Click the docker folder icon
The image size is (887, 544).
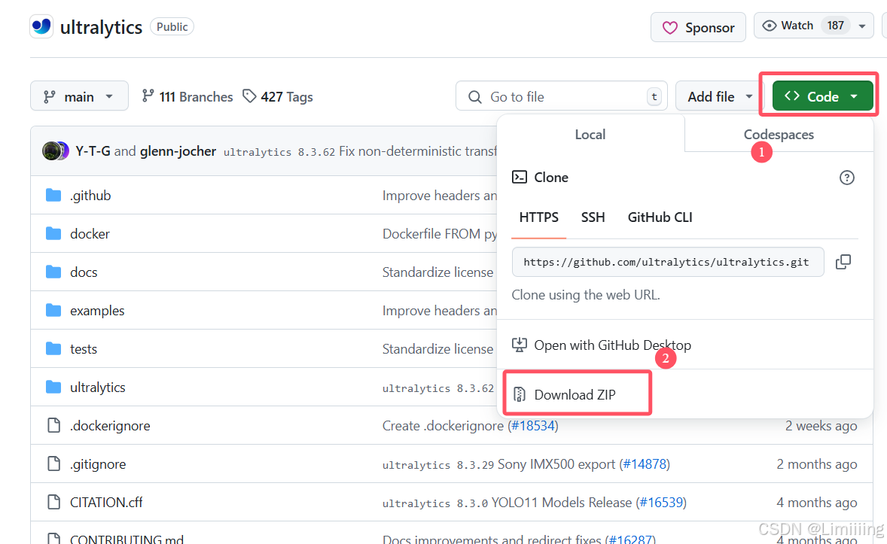(x=53, y=233)
